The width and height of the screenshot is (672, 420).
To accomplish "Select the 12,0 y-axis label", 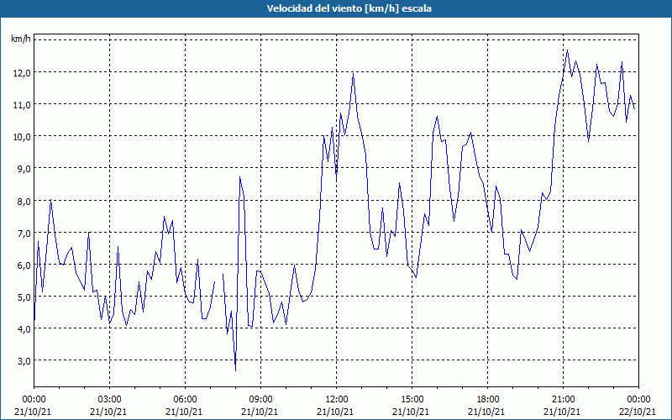I will 22,72.
